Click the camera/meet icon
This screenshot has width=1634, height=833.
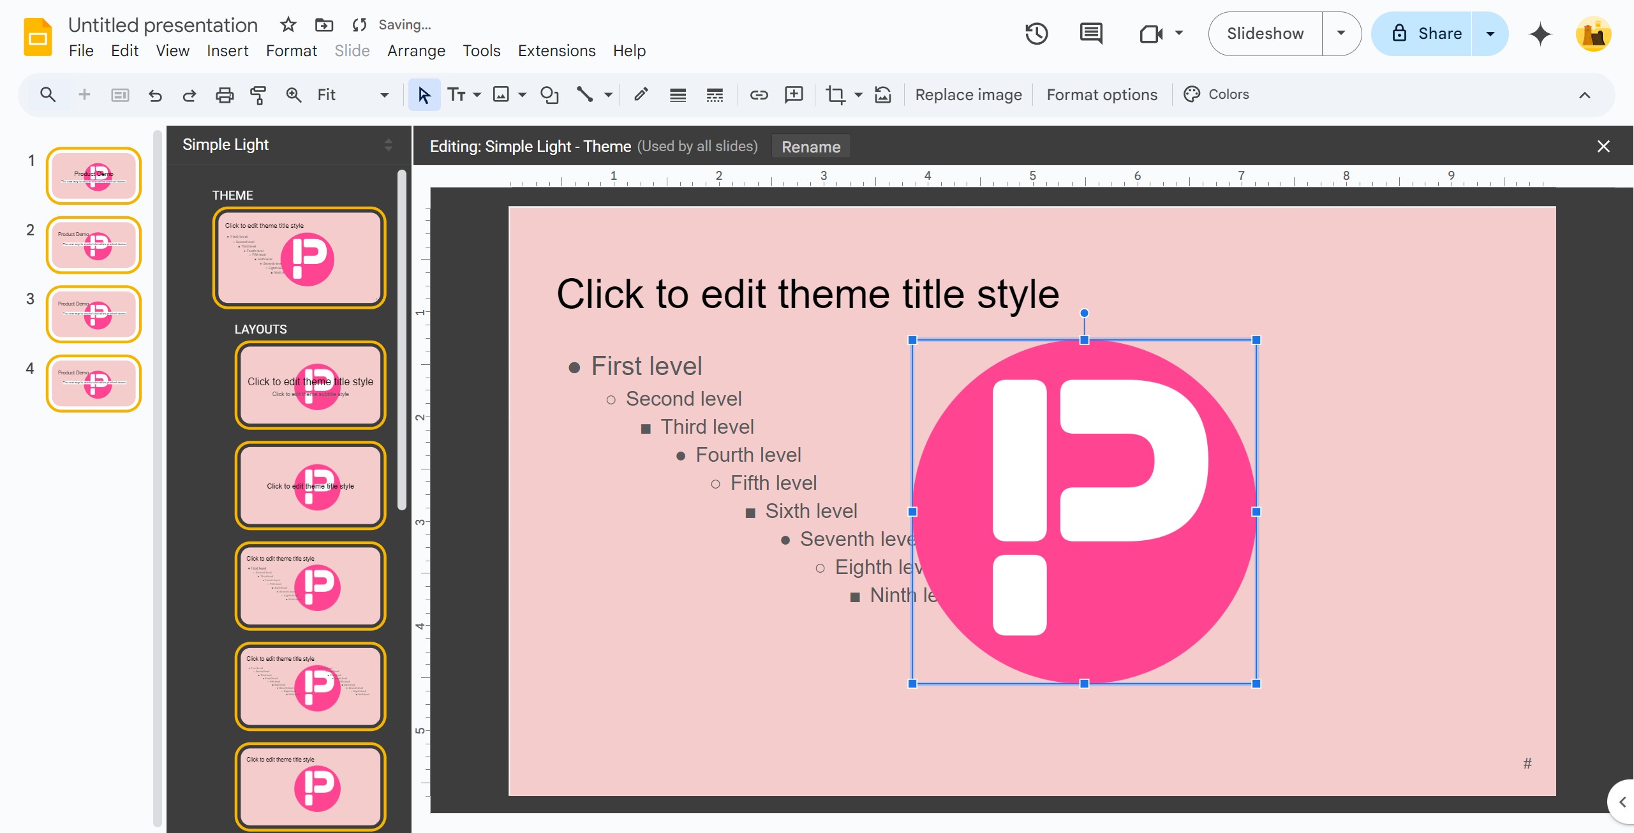(x=1150, y=34)
